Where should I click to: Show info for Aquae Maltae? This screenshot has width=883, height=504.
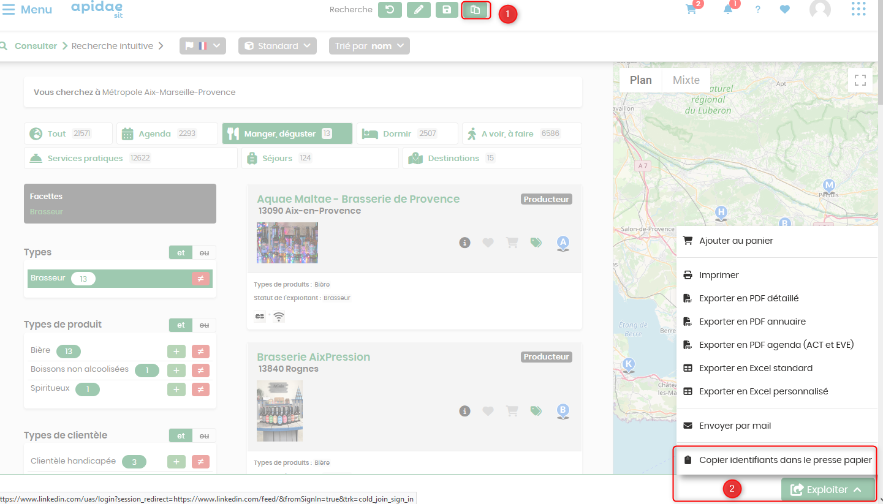coord(464,243)
